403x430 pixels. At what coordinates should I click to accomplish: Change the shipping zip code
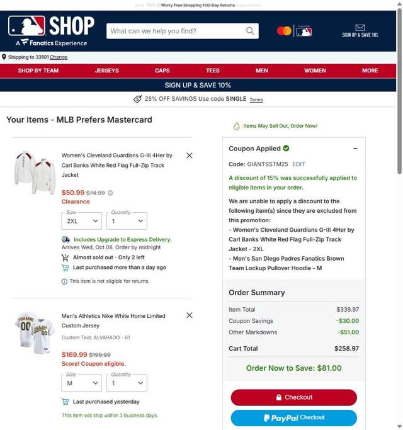(x=59, y=57)
